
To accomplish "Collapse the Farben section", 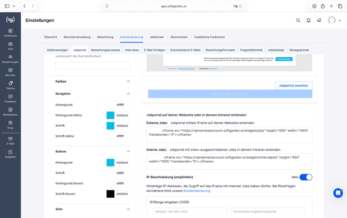I will [128, 81].
